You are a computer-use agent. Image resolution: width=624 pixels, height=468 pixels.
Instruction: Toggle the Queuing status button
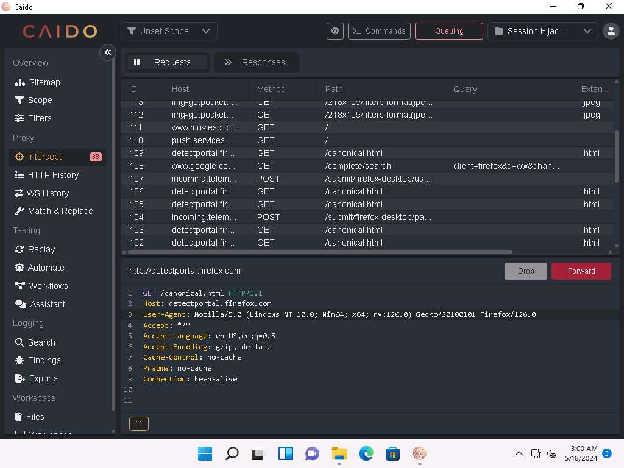449,31
